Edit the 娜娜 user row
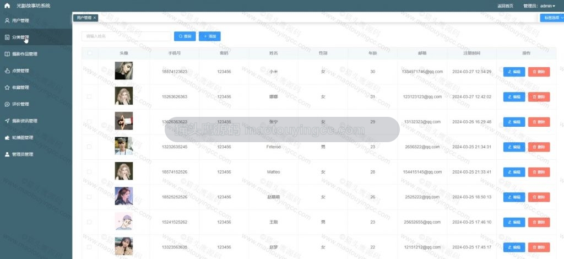564x259 pixels. (x=514, y=97)
